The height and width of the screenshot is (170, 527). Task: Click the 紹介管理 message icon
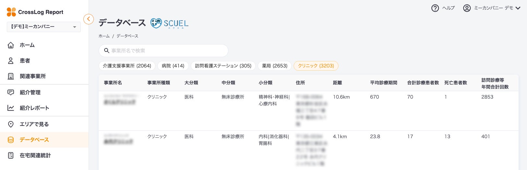point(11,92)
